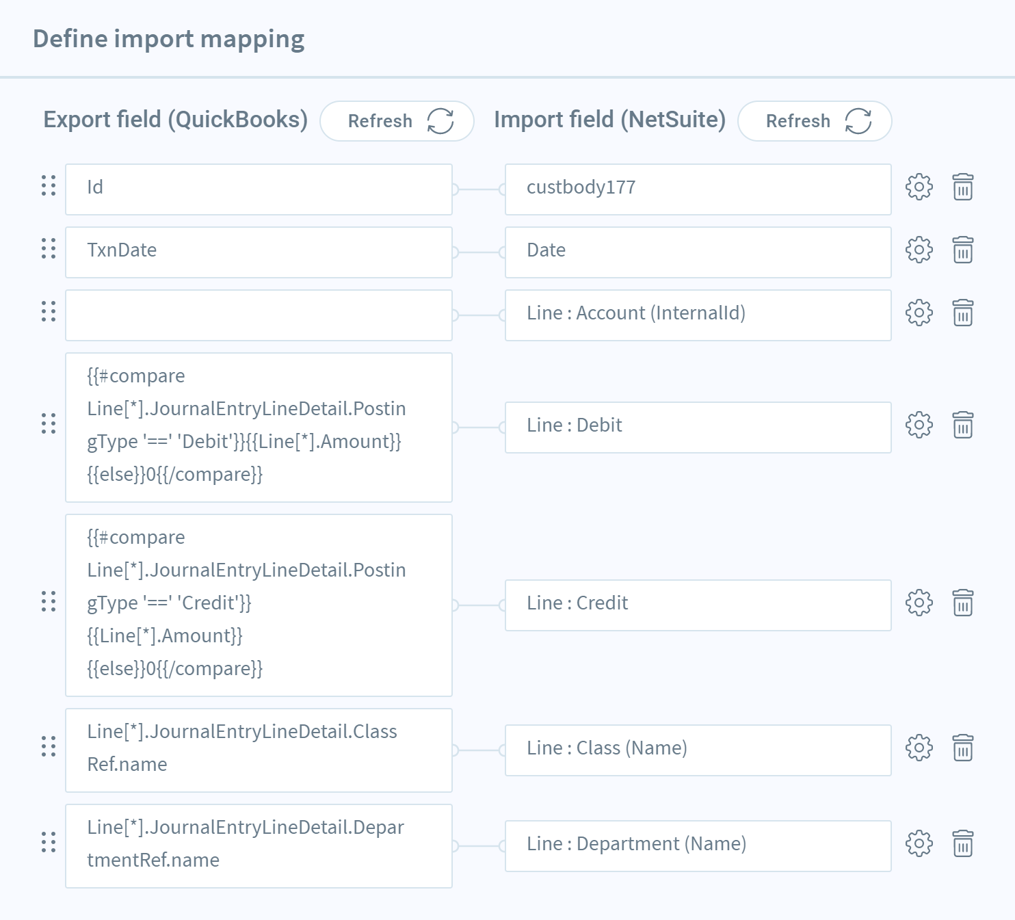
Task: Edit the Date import field
Action: click(698, 252)
